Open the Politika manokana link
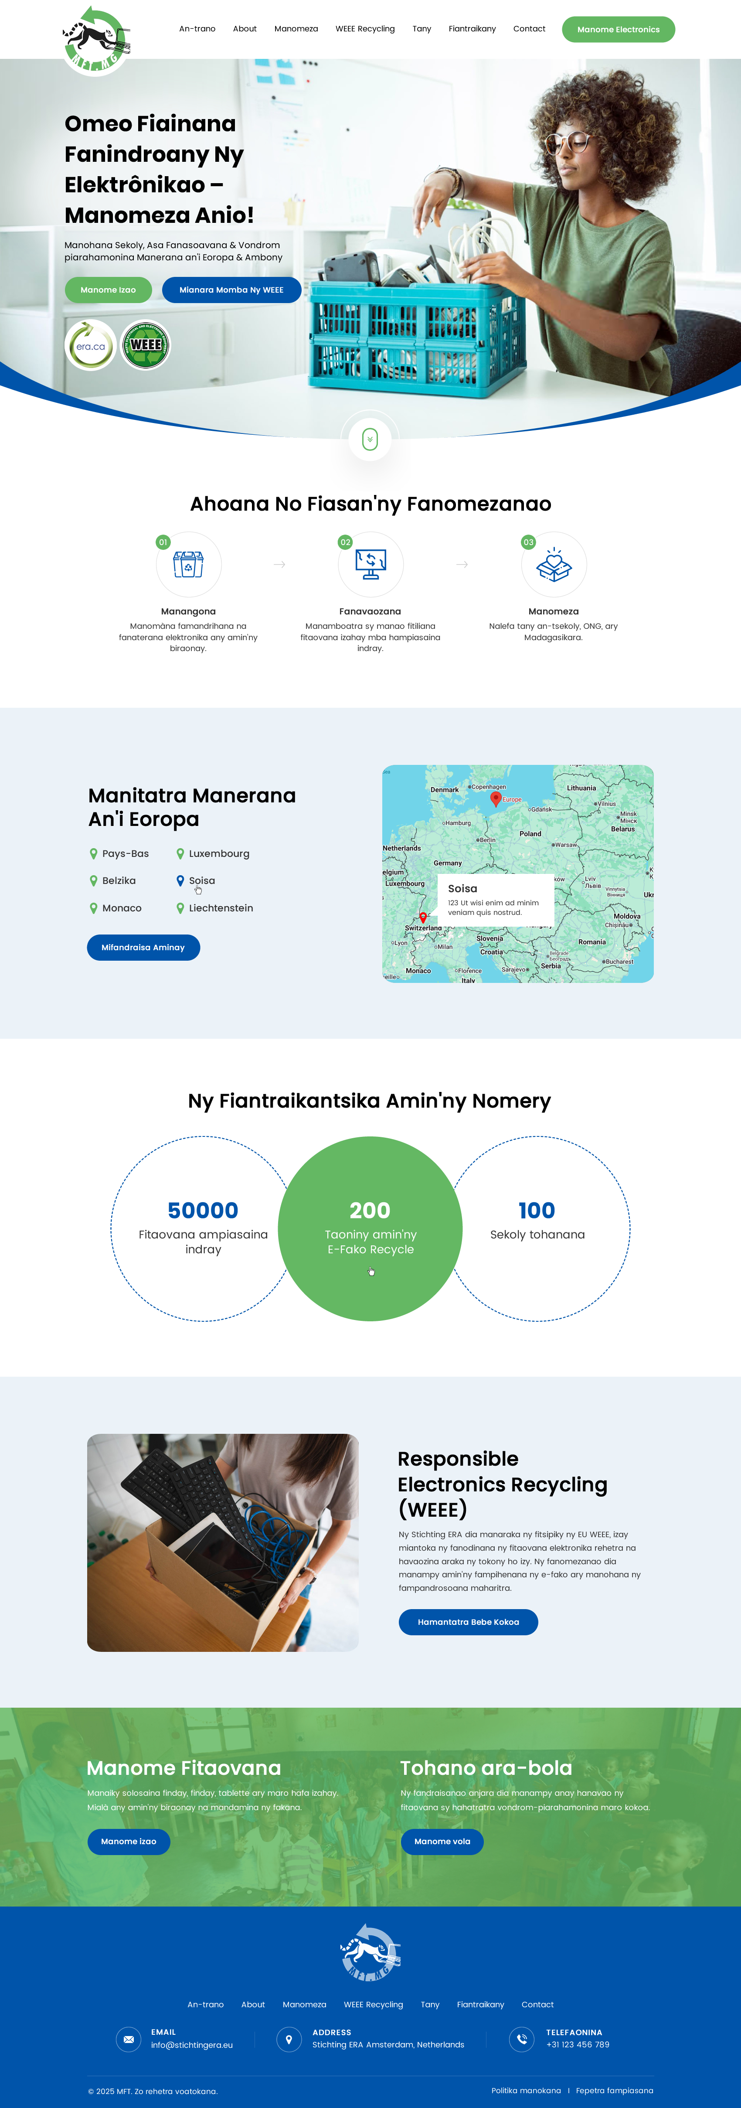The width and height of the screenshot is (741, 2108). (x=526, y=2090)
